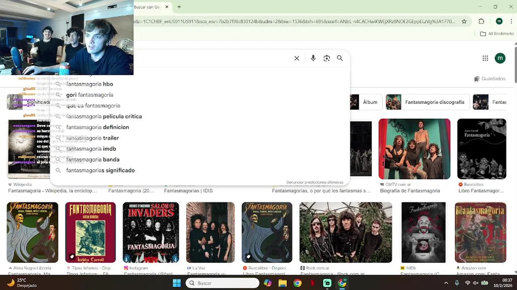Image resolution: width=517 pixels, height=290 pixels.
Task: Click 'Denunciar predicciones ofensivas' link
Action: tap(315, 182)
